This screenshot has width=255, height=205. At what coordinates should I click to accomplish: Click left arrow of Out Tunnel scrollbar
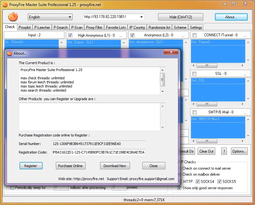tap(193, 65)
